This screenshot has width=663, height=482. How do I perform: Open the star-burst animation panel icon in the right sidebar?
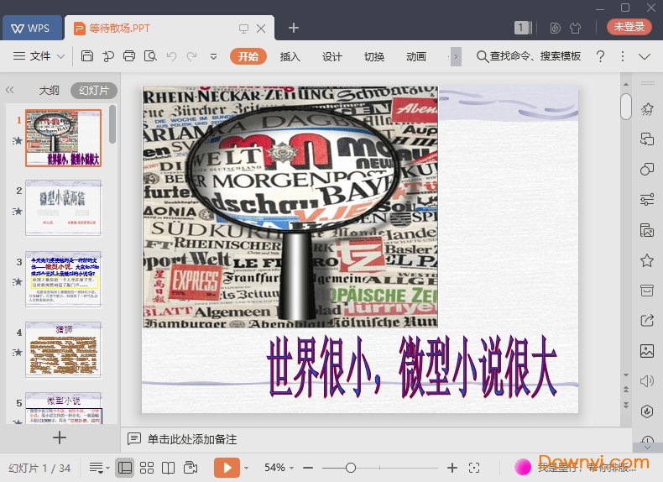coord(647,109)
